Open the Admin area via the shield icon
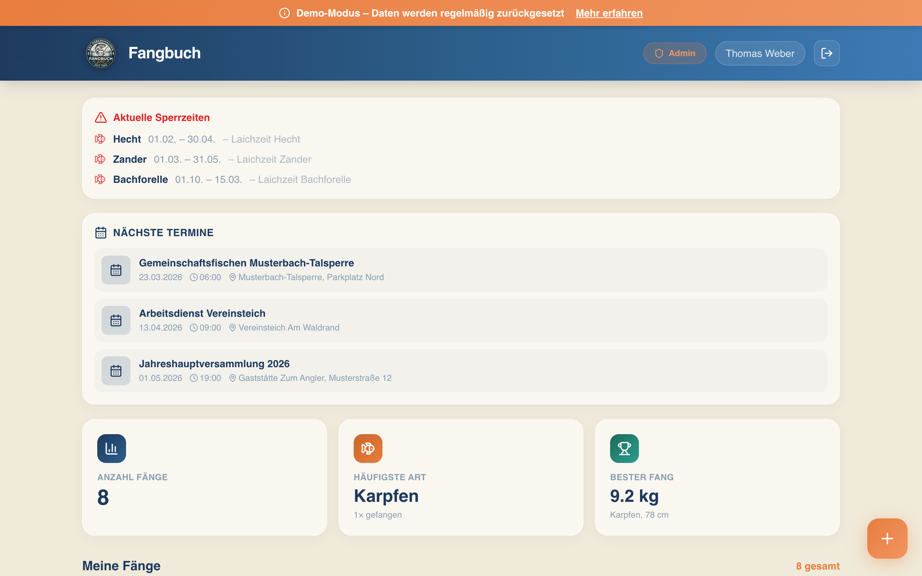Viewport: 922px width, 576px height. tap(659, 53)
